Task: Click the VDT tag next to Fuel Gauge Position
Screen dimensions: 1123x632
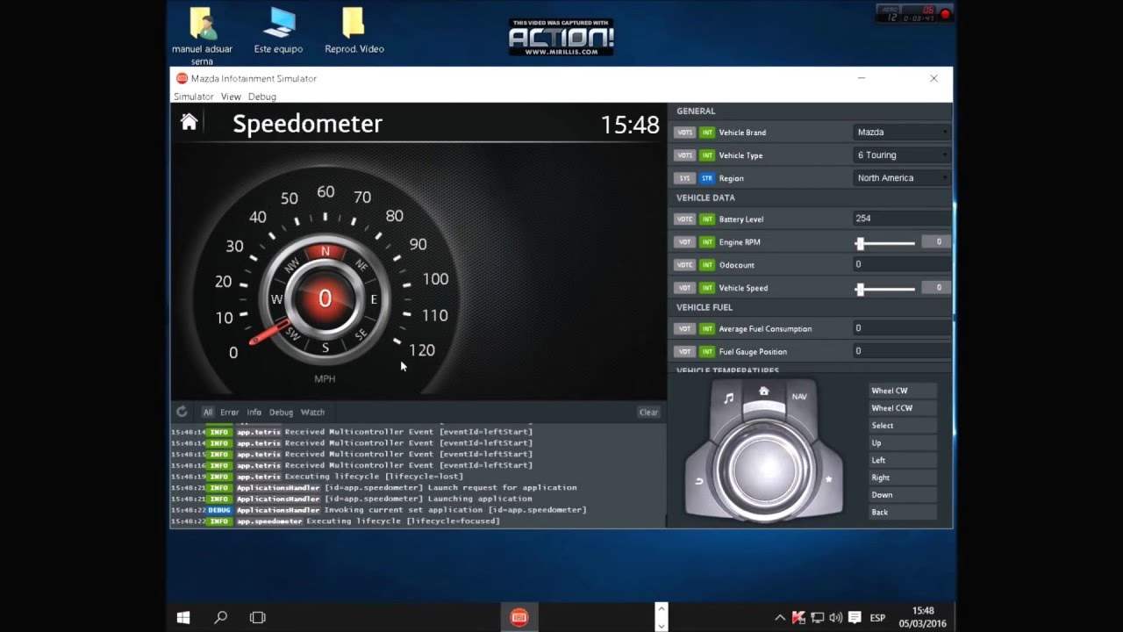Action: 684,351
